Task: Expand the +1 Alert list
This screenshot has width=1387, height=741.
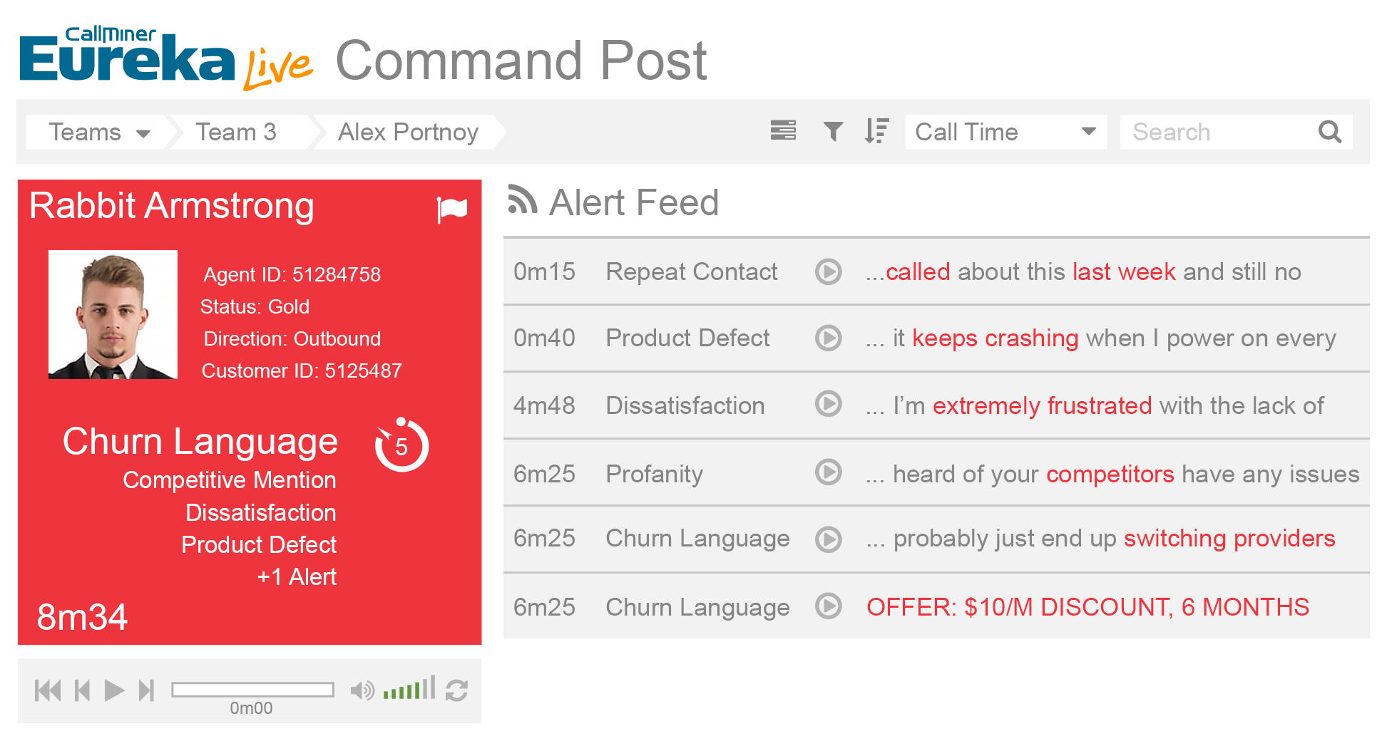Action: click(x=296, y=576)
